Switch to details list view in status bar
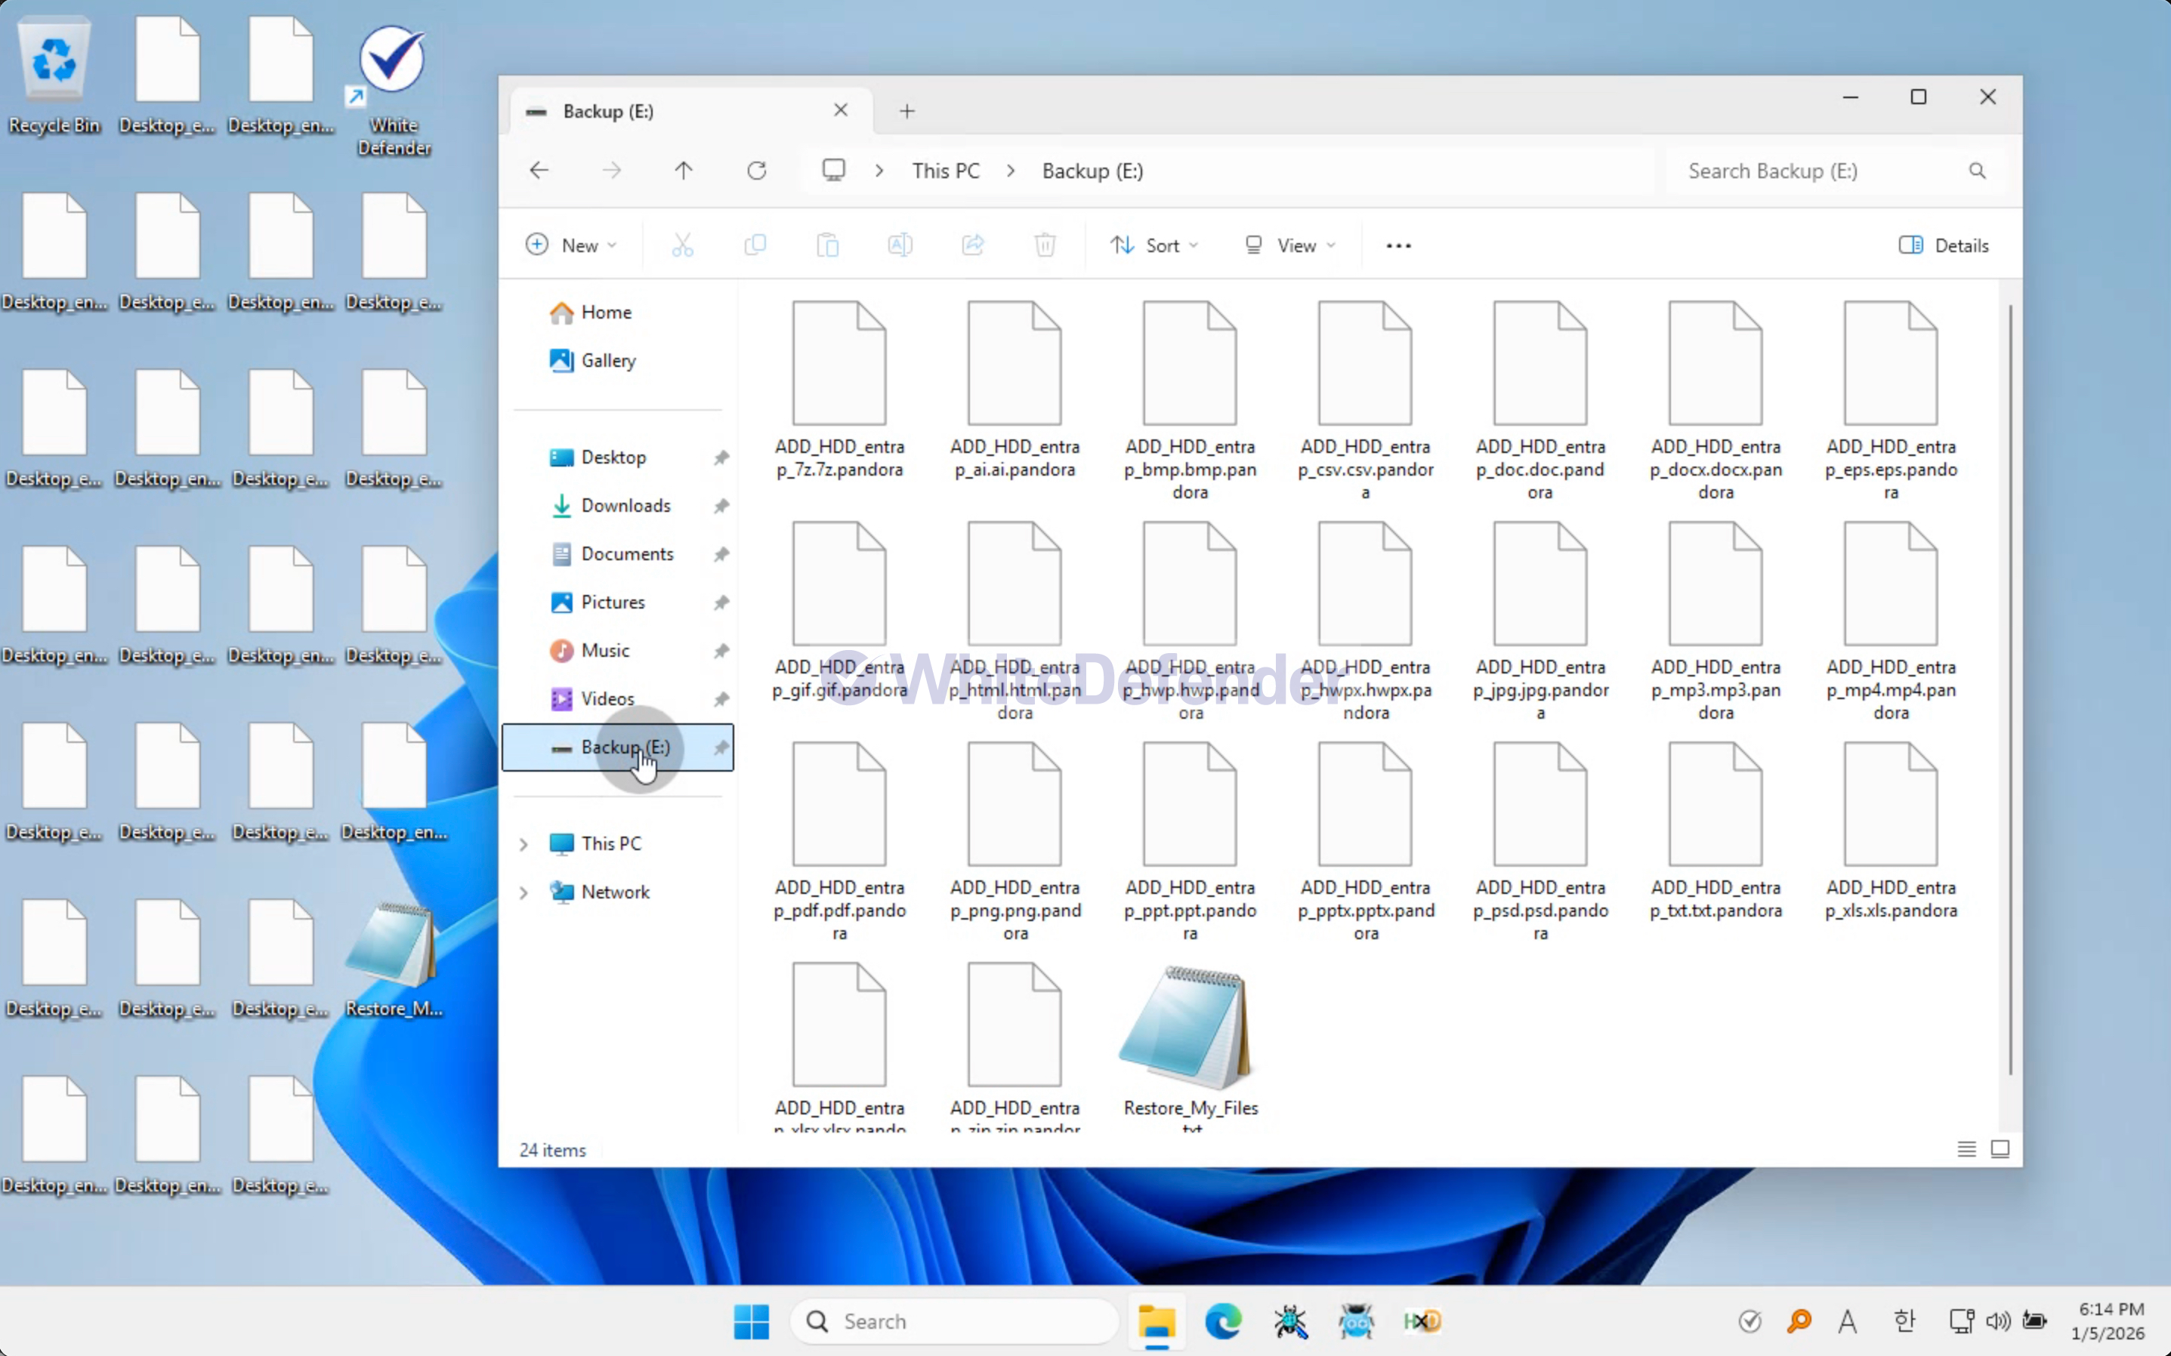Screen dimensions: 2171x1356 (x=1966, y=1149)
